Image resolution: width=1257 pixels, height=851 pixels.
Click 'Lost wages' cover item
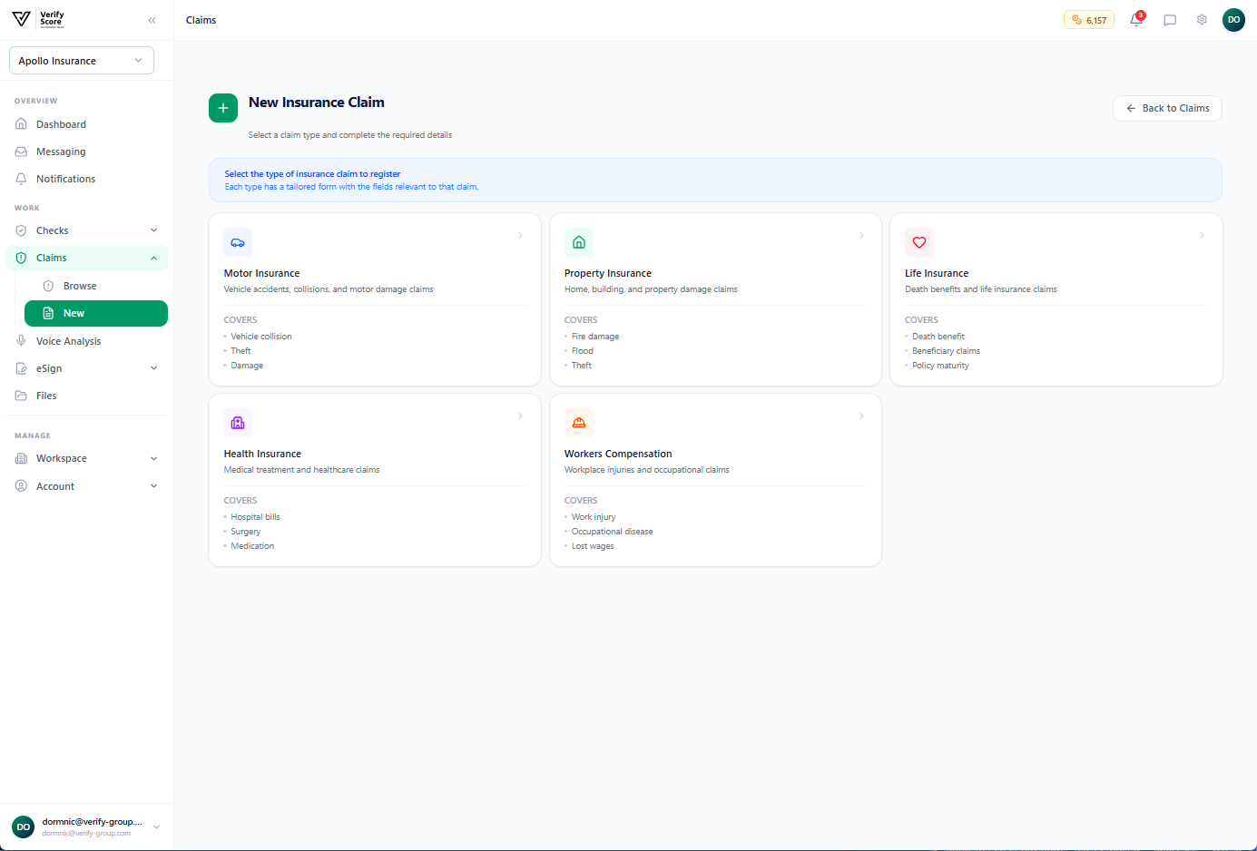(593, 546)
